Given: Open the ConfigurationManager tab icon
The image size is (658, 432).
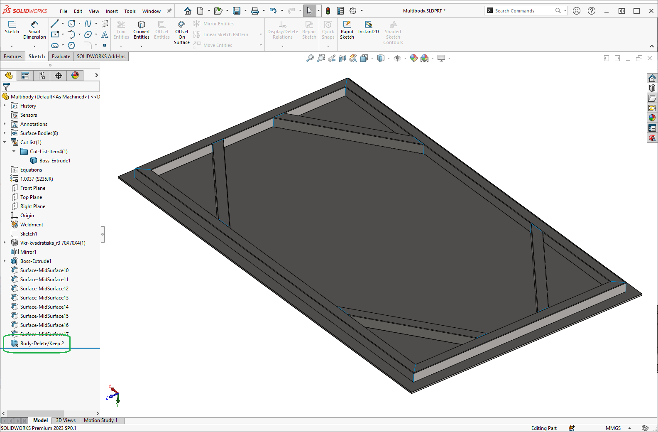Looking at the screenshot, I should [x=42, y=76].
